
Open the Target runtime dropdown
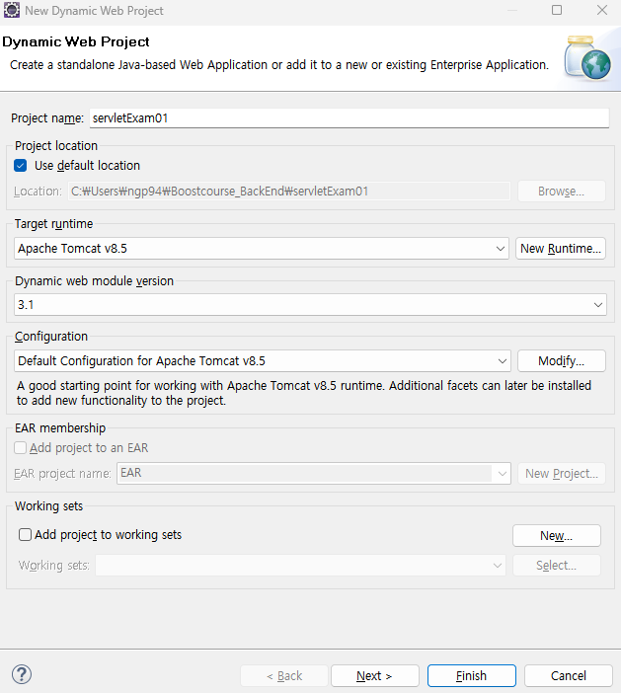tap(262, 249)
